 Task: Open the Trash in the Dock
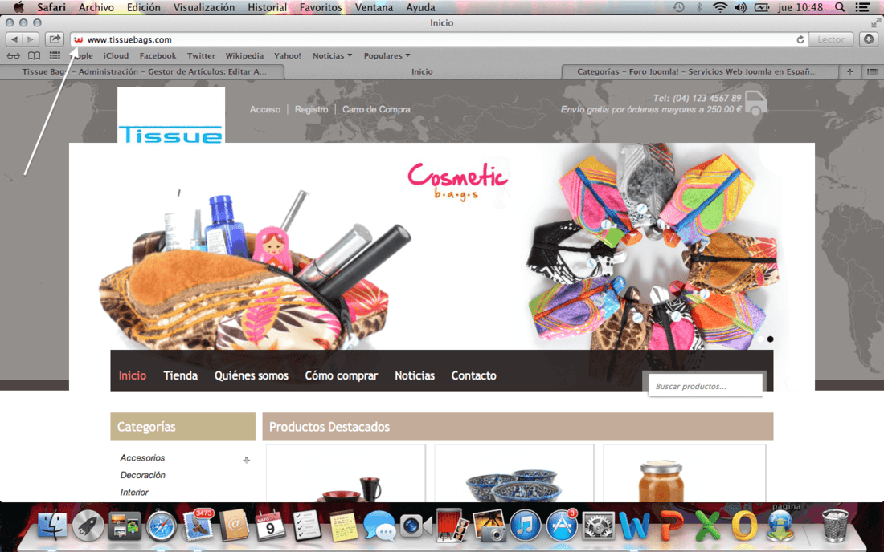pyautogui.click(x=835, y=526)
